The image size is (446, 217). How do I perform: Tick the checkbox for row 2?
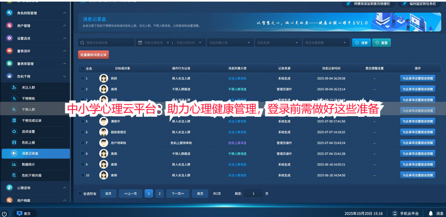click(x=83, y=89)
